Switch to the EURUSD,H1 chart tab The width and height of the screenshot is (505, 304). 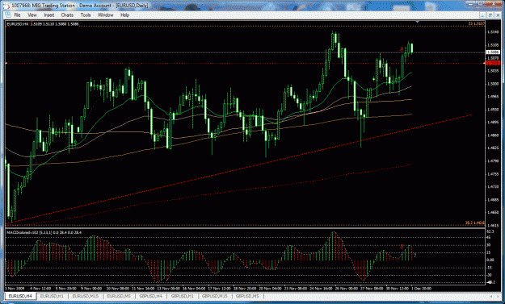pos(53,296)
